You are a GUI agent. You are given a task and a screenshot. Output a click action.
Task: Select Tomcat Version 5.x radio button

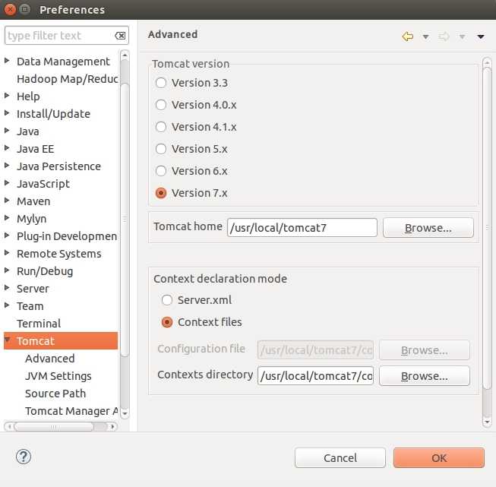click(x=161, y=149)
